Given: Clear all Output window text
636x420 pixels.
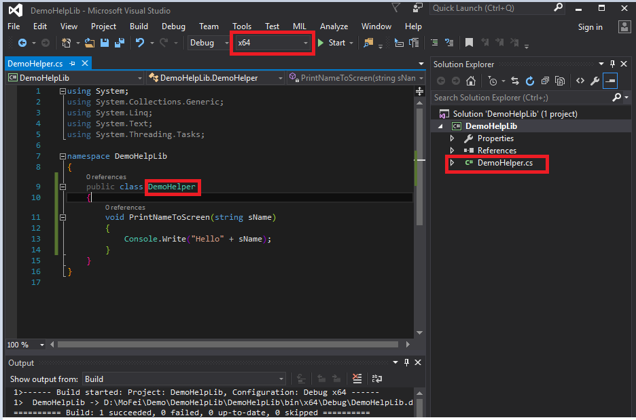Looking at the screenshot, I should click(x=356, y=380).
